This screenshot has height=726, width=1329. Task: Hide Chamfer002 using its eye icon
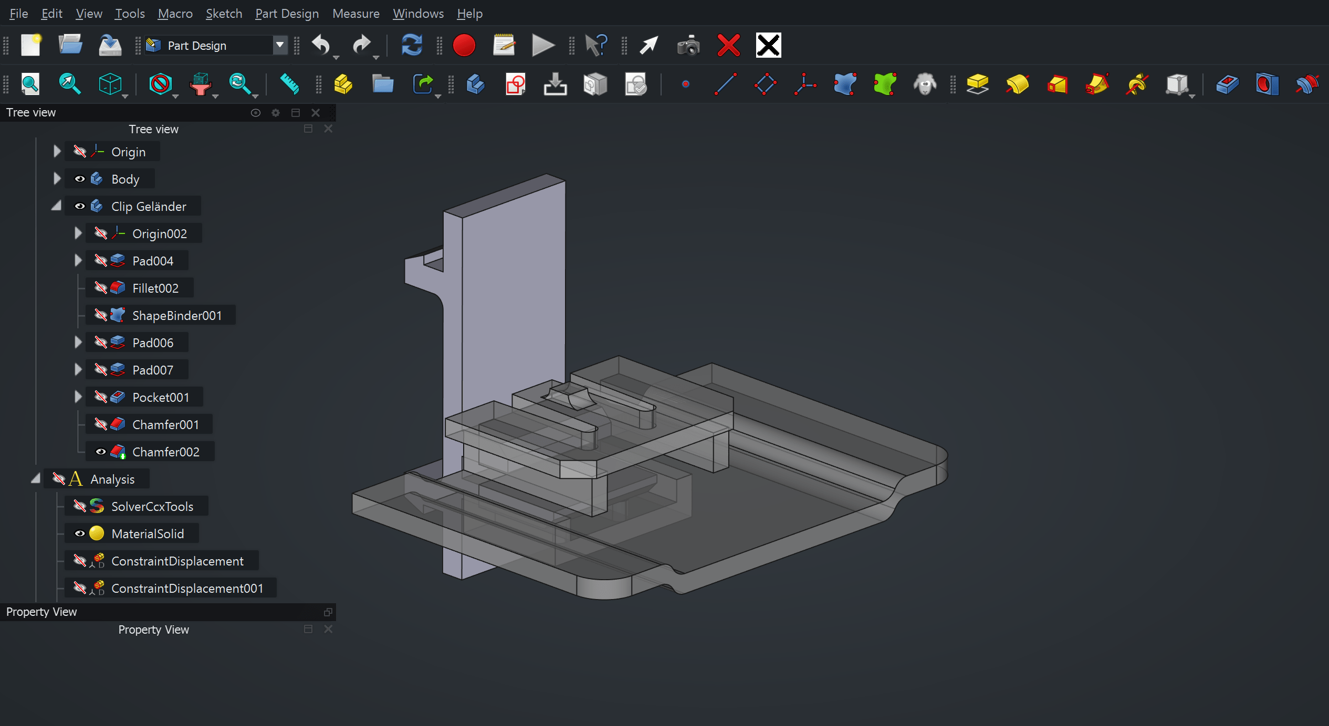coord(101,452)
